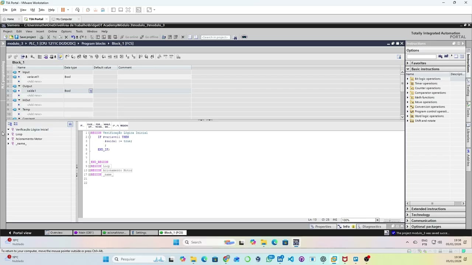Collapse Verificação Lógica Inicial in region tree
The width and height of the screenshot is (472, 265).
(x=8, y=130)
